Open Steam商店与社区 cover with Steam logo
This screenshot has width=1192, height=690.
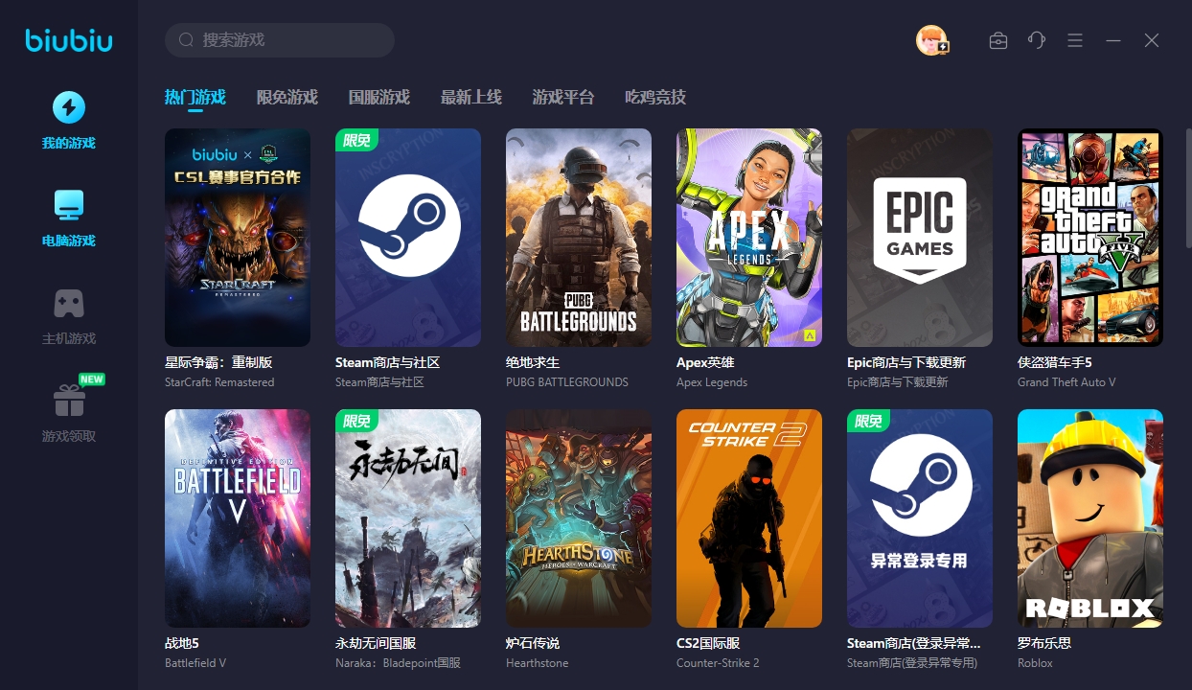[408, 238]
